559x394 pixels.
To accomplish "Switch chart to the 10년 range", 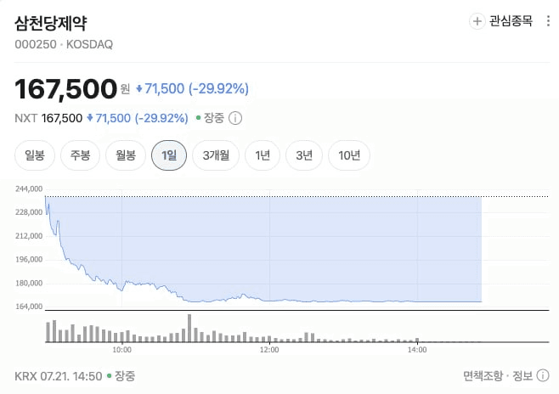I will point(349,155).
